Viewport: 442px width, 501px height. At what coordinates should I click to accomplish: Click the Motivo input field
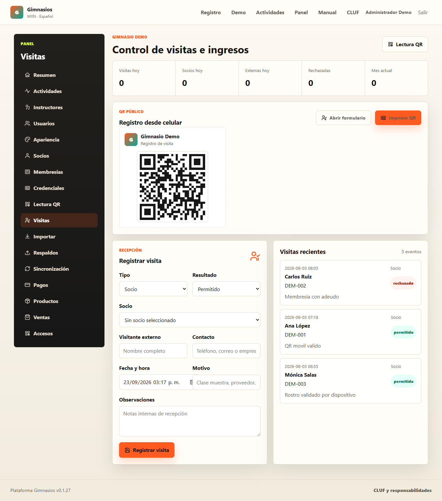pos(227,382)
